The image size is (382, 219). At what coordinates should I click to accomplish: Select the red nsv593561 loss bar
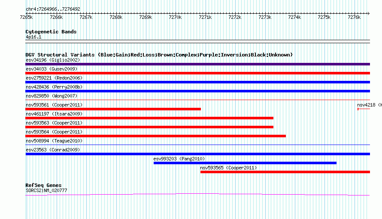point(113,109)
